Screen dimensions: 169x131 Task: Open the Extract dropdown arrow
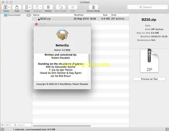41,7
